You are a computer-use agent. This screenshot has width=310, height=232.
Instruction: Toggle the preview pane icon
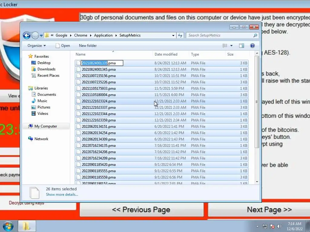pos(241,46)
